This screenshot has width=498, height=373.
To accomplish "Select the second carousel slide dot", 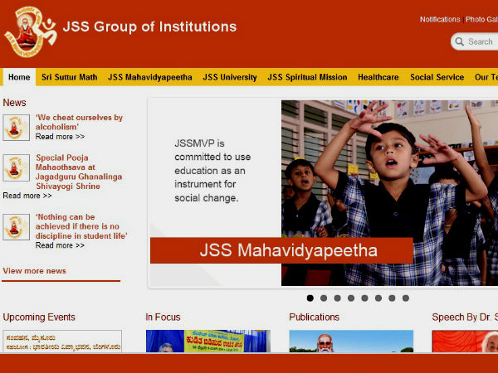I will click(x=324, y=298).
